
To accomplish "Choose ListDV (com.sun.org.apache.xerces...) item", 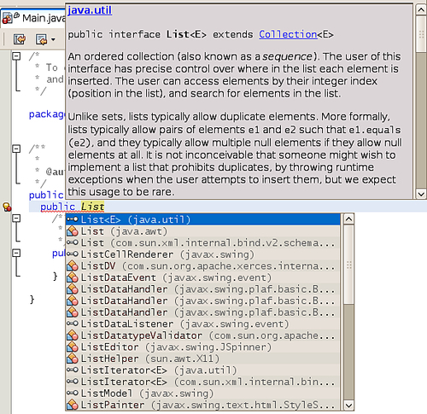I will 203,266.
